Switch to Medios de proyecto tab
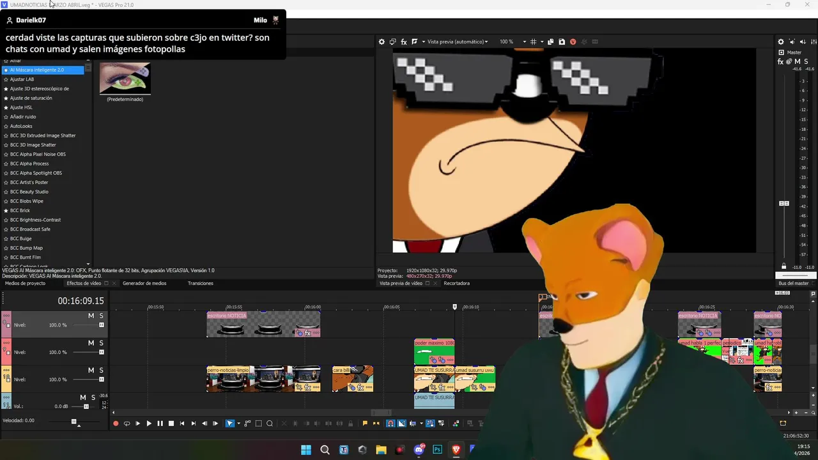The height and width of the screenshot is (460, 818). [x=25, y=283]
